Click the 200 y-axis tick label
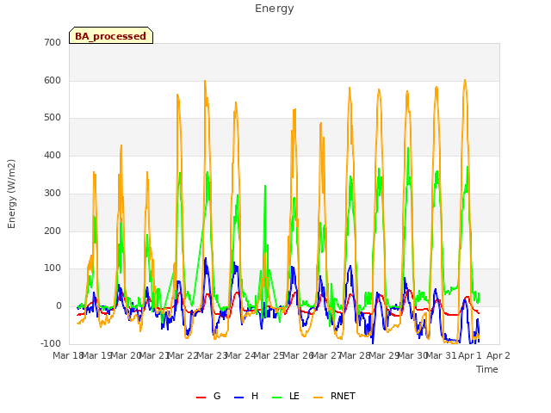551x413 pixels. (x=53, y=231)
